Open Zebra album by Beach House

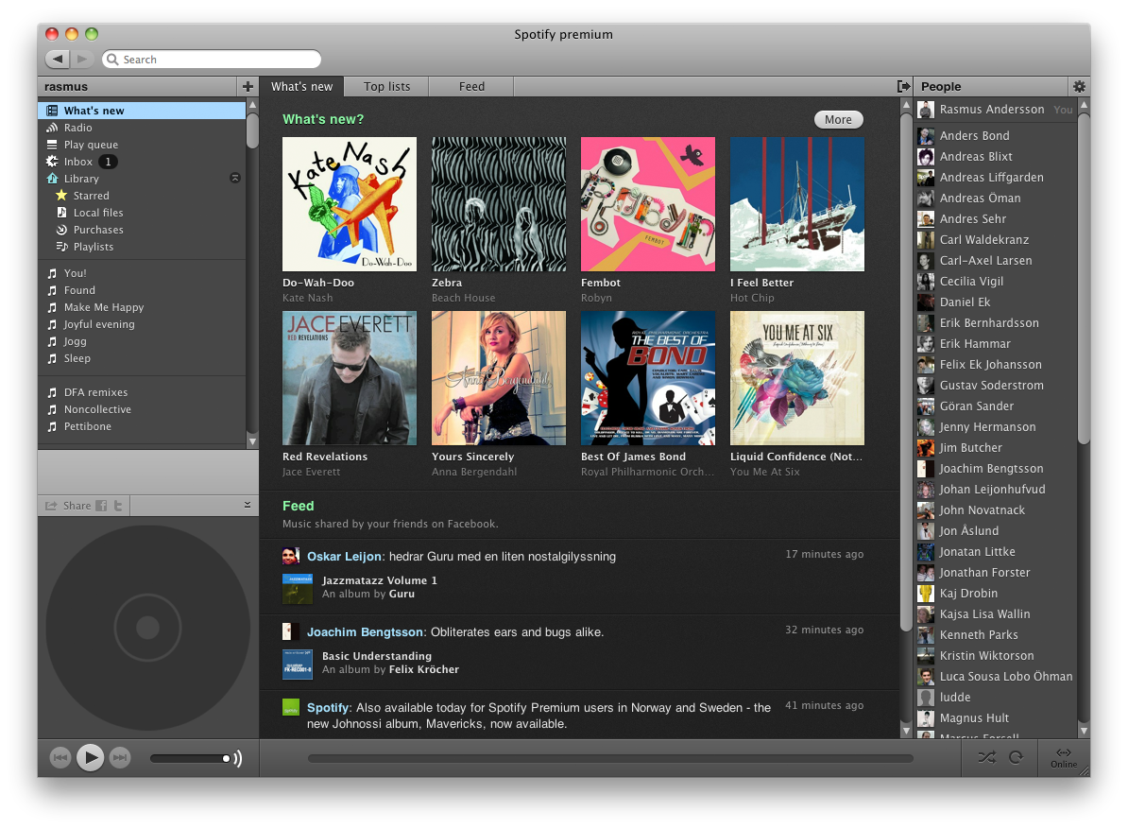point(499,204)
